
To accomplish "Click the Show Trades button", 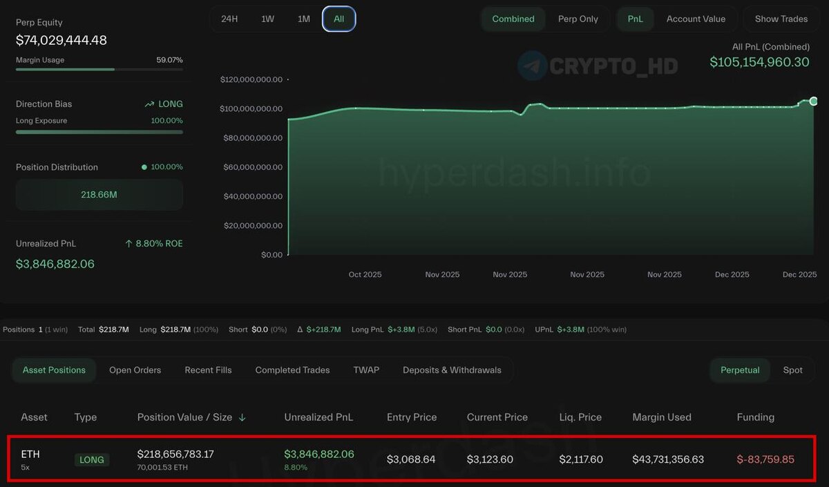I will point(781,19).
